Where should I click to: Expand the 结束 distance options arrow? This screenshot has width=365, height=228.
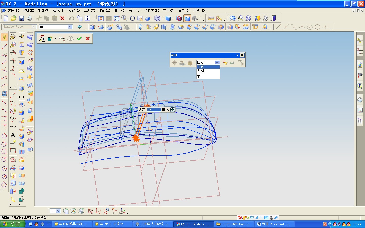point(173,110)
